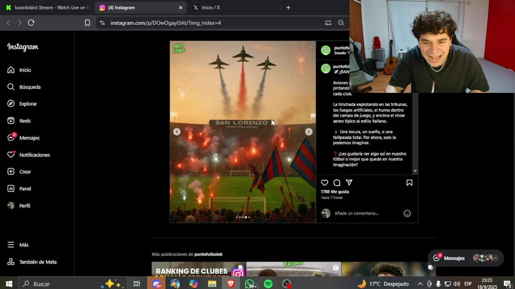Open the Windows Start menu

(9, 284)
